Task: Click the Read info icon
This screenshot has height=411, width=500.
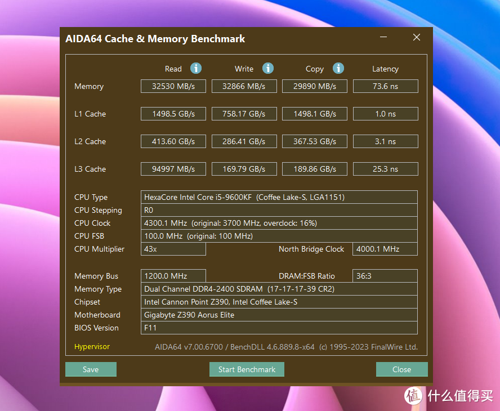Action: point(196,68)
